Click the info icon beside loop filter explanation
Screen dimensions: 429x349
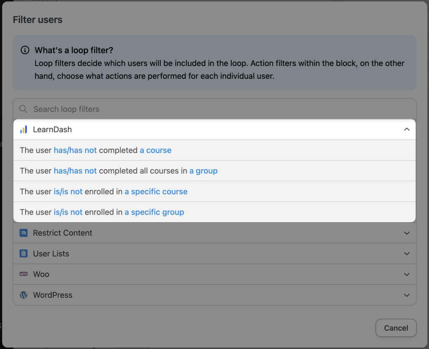click(26, 50)
